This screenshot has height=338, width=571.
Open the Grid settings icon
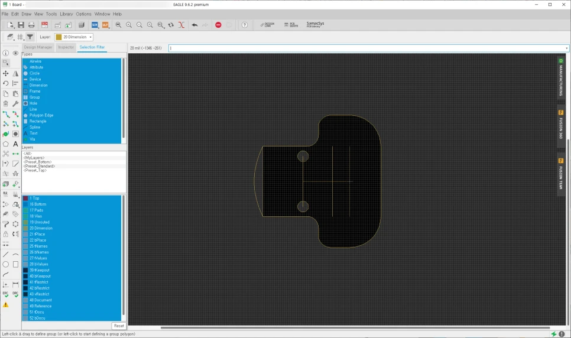20,37
